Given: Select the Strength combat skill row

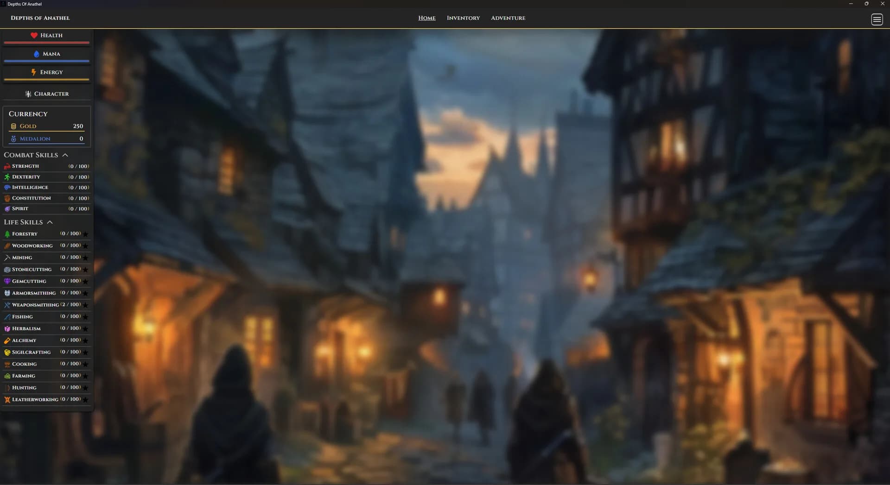Looking at the screenshot, I should pos(46,166).
